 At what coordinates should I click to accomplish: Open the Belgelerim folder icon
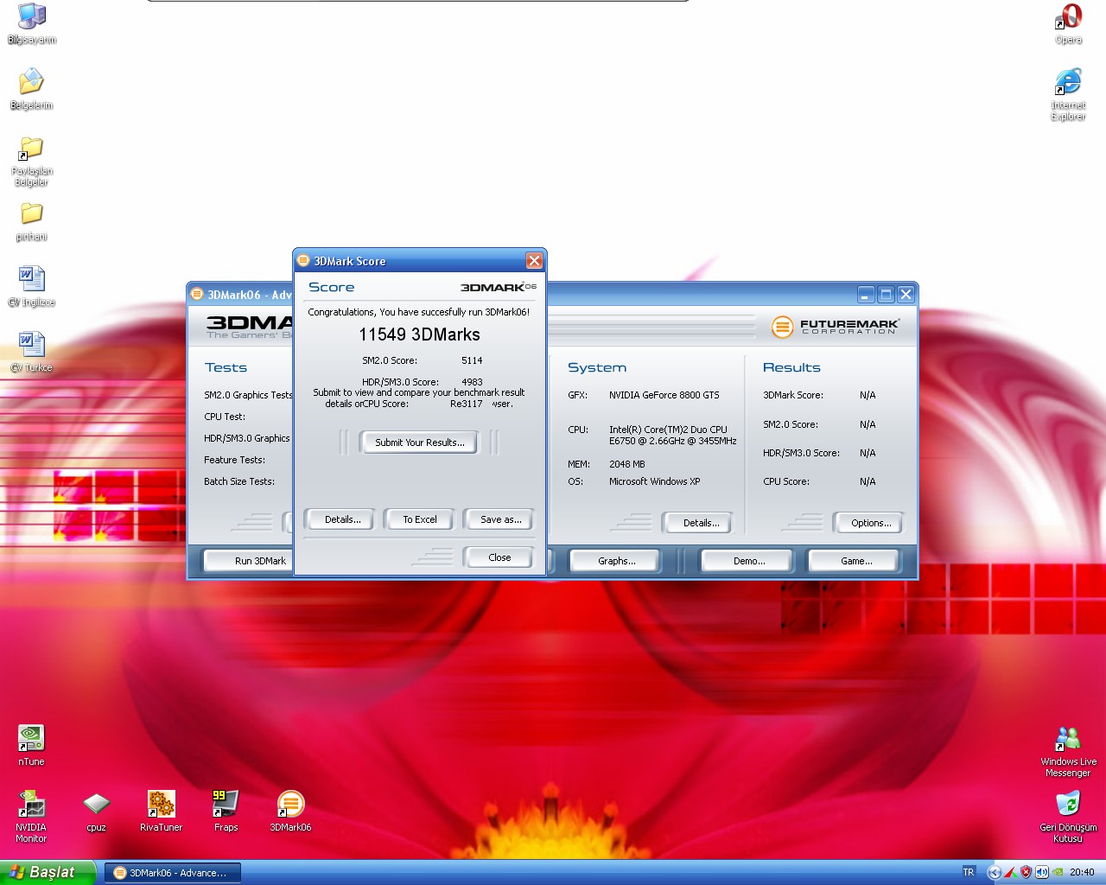(32, 89)
